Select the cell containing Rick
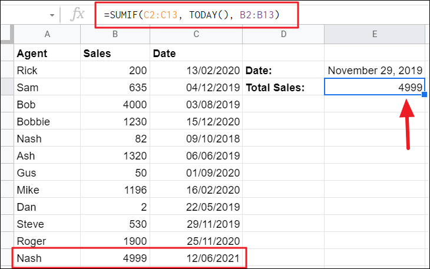 [x=47, y=71]
